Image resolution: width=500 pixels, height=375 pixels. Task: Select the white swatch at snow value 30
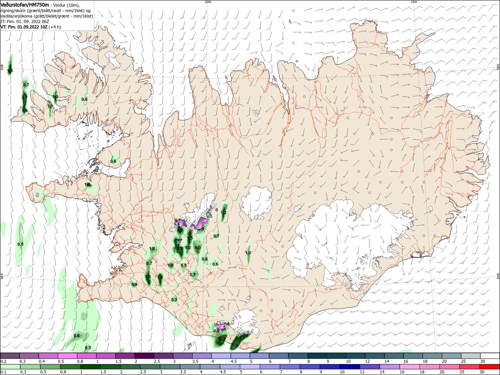click(489, 356)
